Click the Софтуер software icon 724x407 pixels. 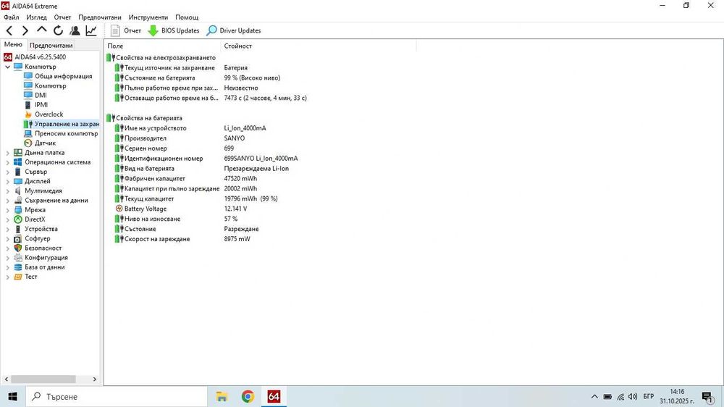[x=18, y=238]
